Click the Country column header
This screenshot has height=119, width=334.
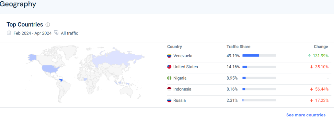(x=175, y=47)
